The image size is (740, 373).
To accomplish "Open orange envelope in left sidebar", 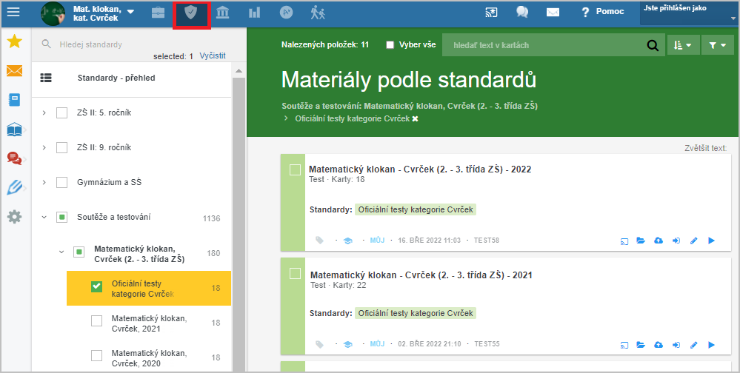I will [15, 71].
